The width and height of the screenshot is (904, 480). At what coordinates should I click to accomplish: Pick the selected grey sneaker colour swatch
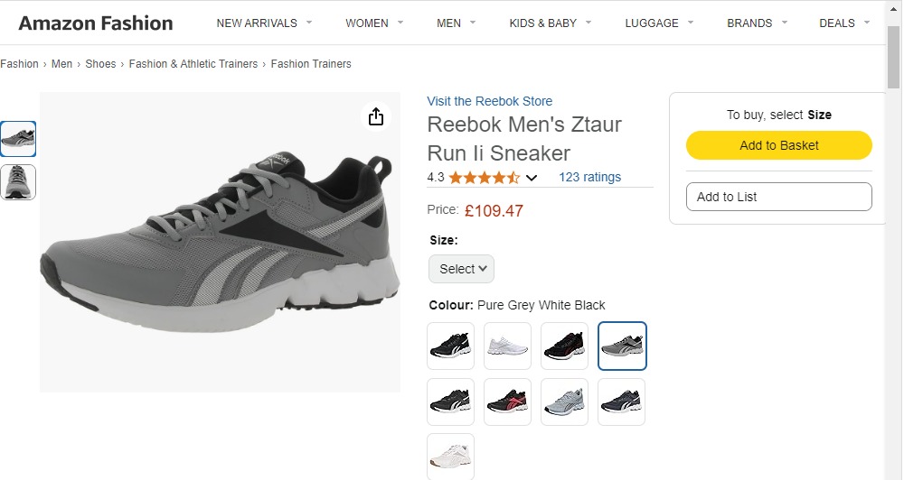tap(623, 346)
